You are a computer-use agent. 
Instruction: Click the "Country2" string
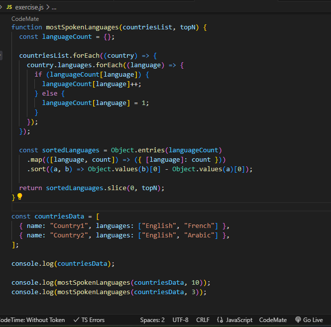pos(69,235)
